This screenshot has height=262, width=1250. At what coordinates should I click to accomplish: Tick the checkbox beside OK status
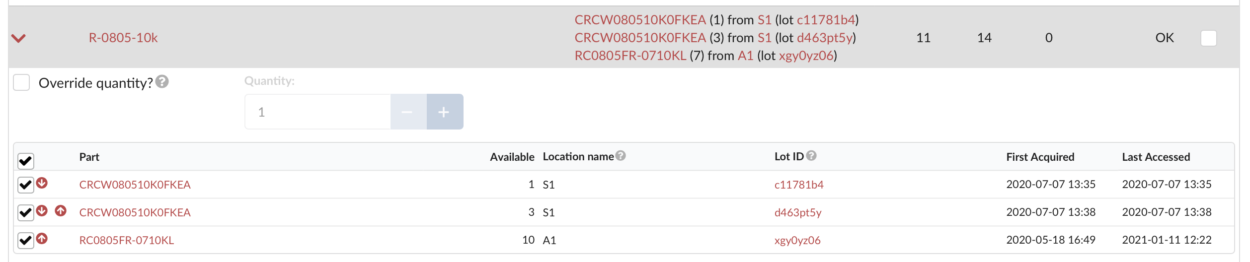click(x=1208, y=38)
